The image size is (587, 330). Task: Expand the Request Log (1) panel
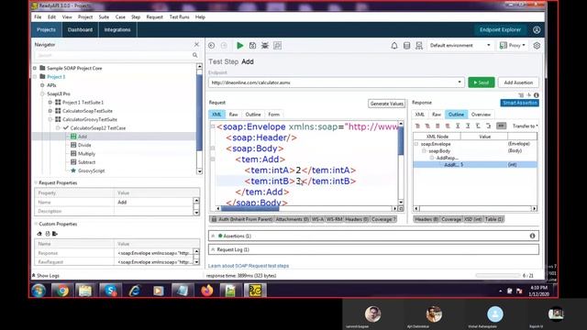tap(213, 249)
